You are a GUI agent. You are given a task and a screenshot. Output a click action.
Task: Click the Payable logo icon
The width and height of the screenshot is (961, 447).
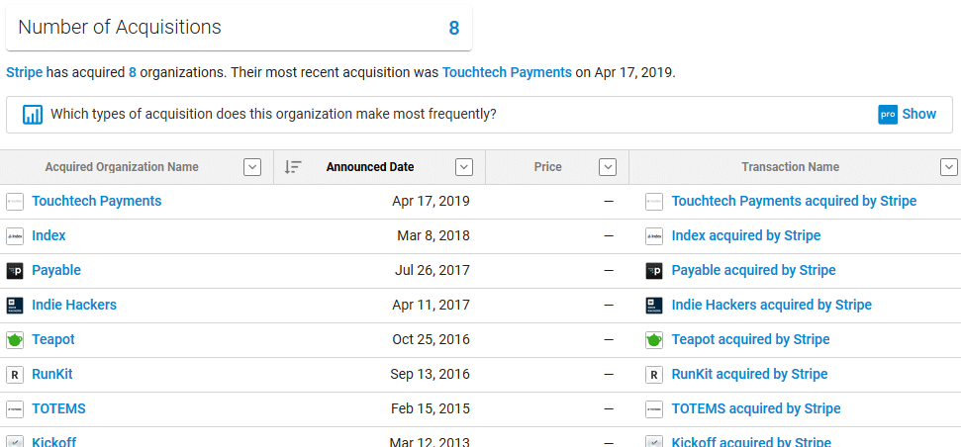(15, 271)
